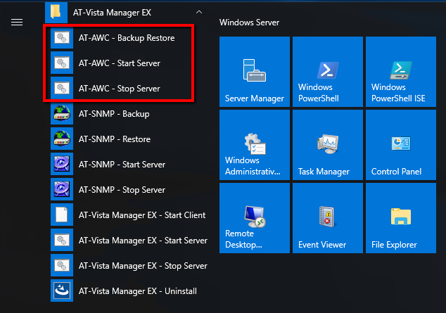Launch AT-AWC - Backup Restore
Screen dimensions: 446x313
click(x=127, y=38)
